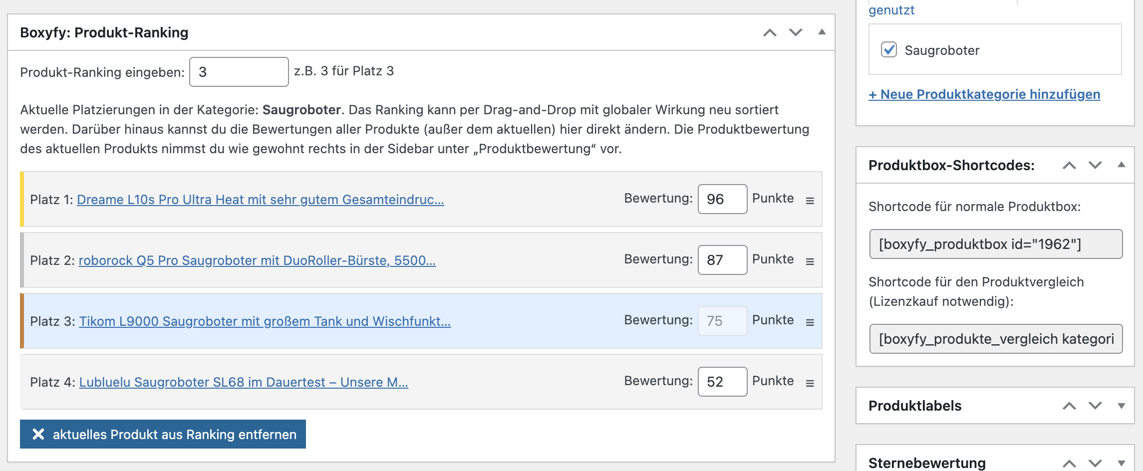Expand the Produktlabels panel
The height and width of the screenshot is (471, 1143).
(1121, 406)
